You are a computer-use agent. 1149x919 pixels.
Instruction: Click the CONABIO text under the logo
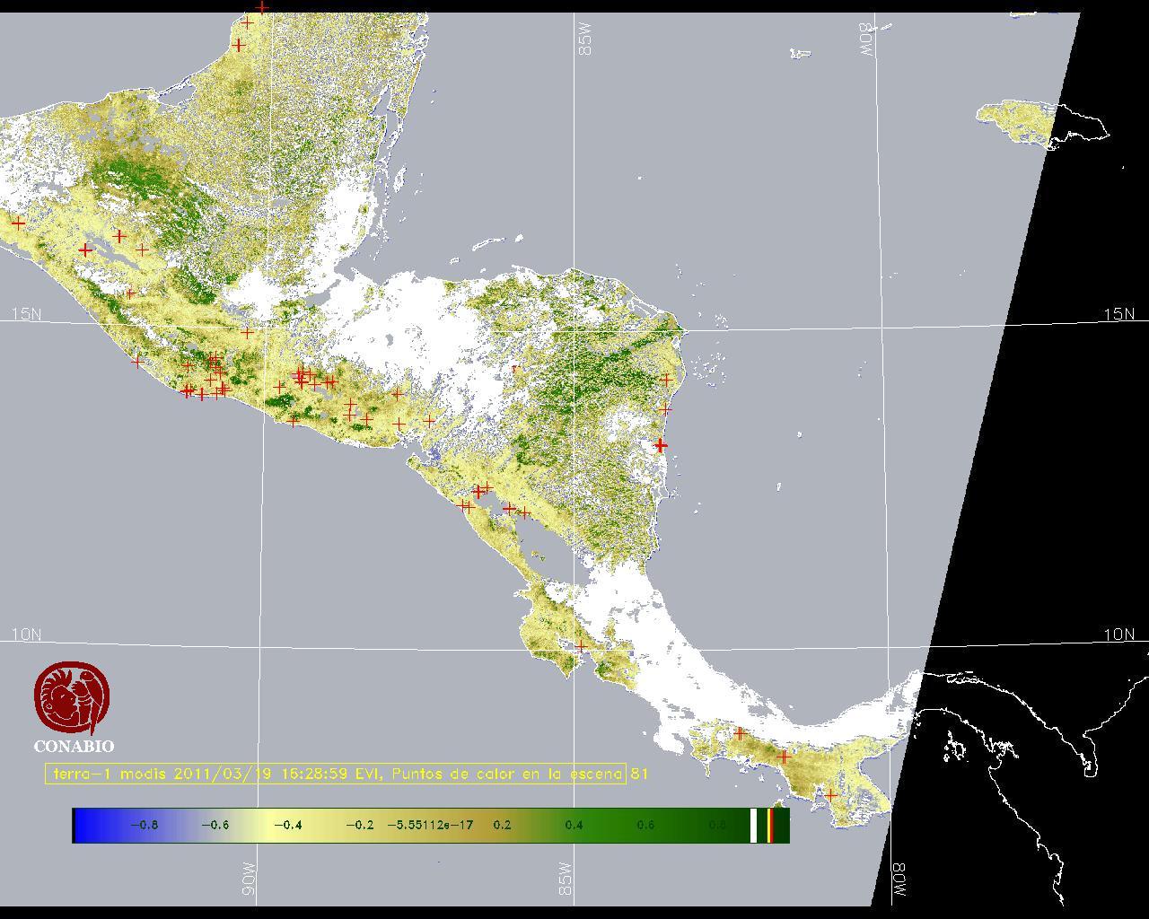coord(74,746)
